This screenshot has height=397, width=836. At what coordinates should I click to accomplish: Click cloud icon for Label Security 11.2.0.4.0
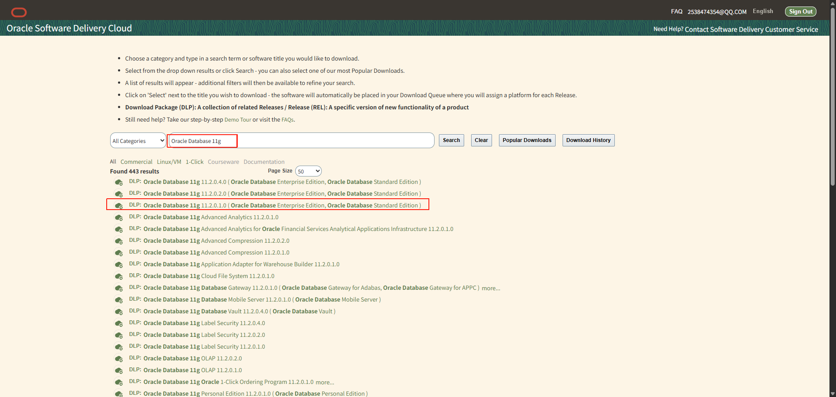tap(118, 323)
